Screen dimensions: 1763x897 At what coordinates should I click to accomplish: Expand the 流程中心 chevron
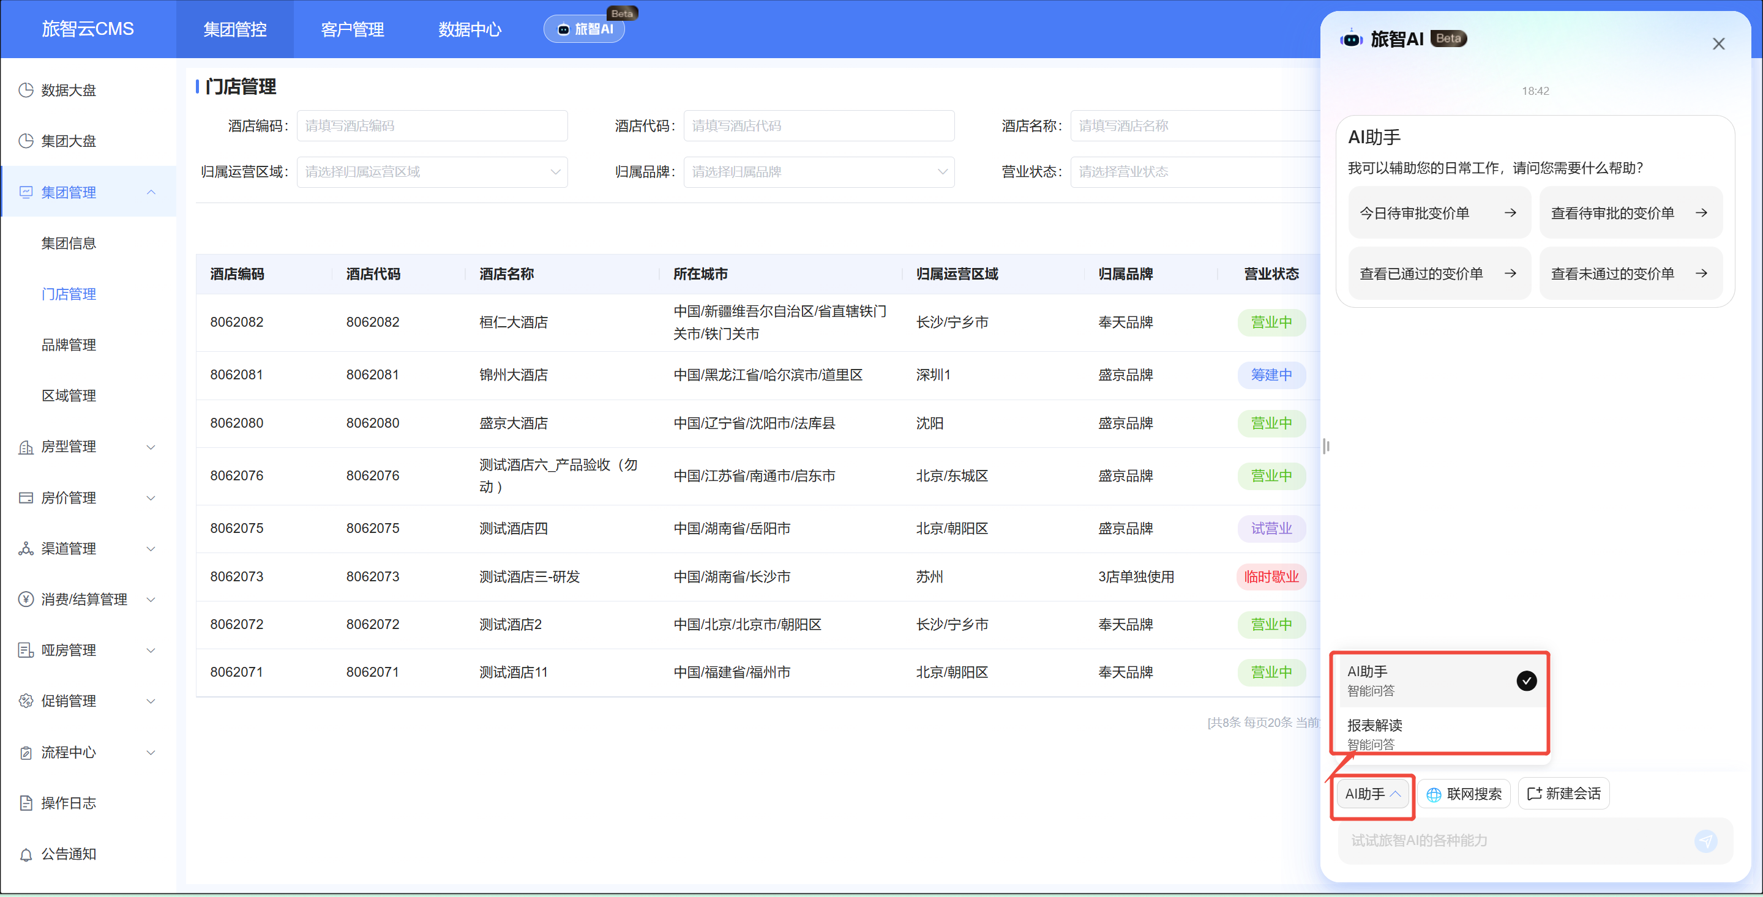coord(151,753)
